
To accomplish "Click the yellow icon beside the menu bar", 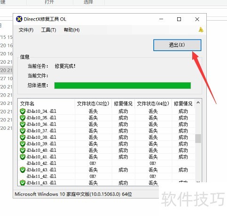I will pyautogui.click(x=201, y=30).
